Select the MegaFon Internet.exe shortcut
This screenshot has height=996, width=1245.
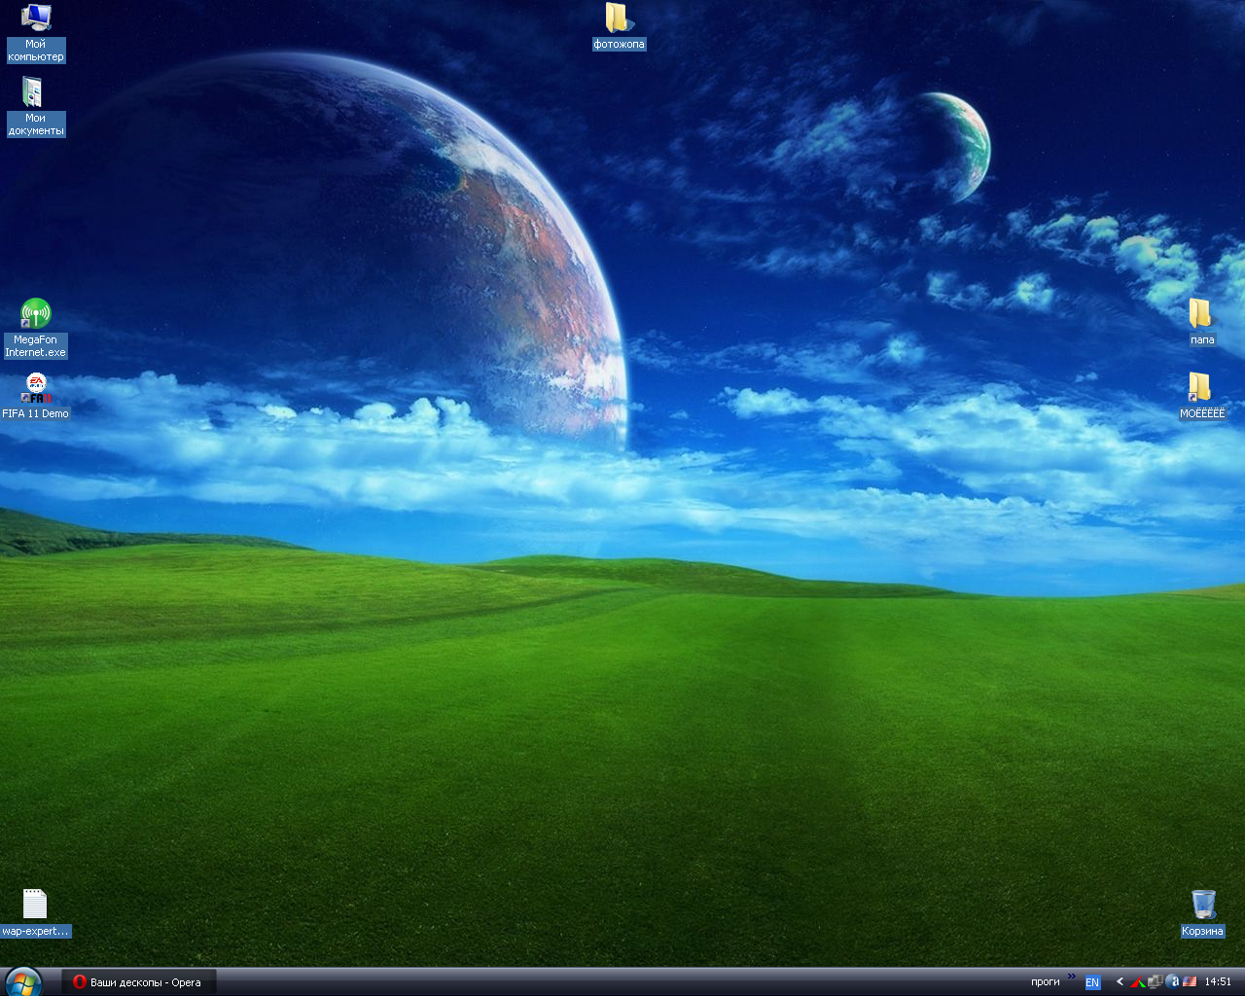pos(36,329)
